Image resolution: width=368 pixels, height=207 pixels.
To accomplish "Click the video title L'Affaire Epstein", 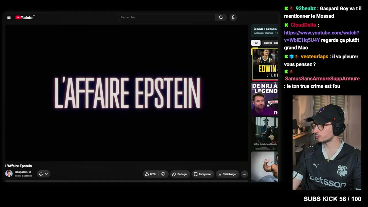I will tap(18, 166).
